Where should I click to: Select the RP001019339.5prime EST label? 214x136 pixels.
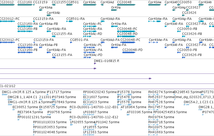coord(50,122)
